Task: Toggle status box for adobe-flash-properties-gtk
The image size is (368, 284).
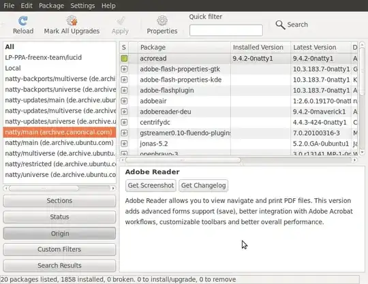Action: click(124, 69)
